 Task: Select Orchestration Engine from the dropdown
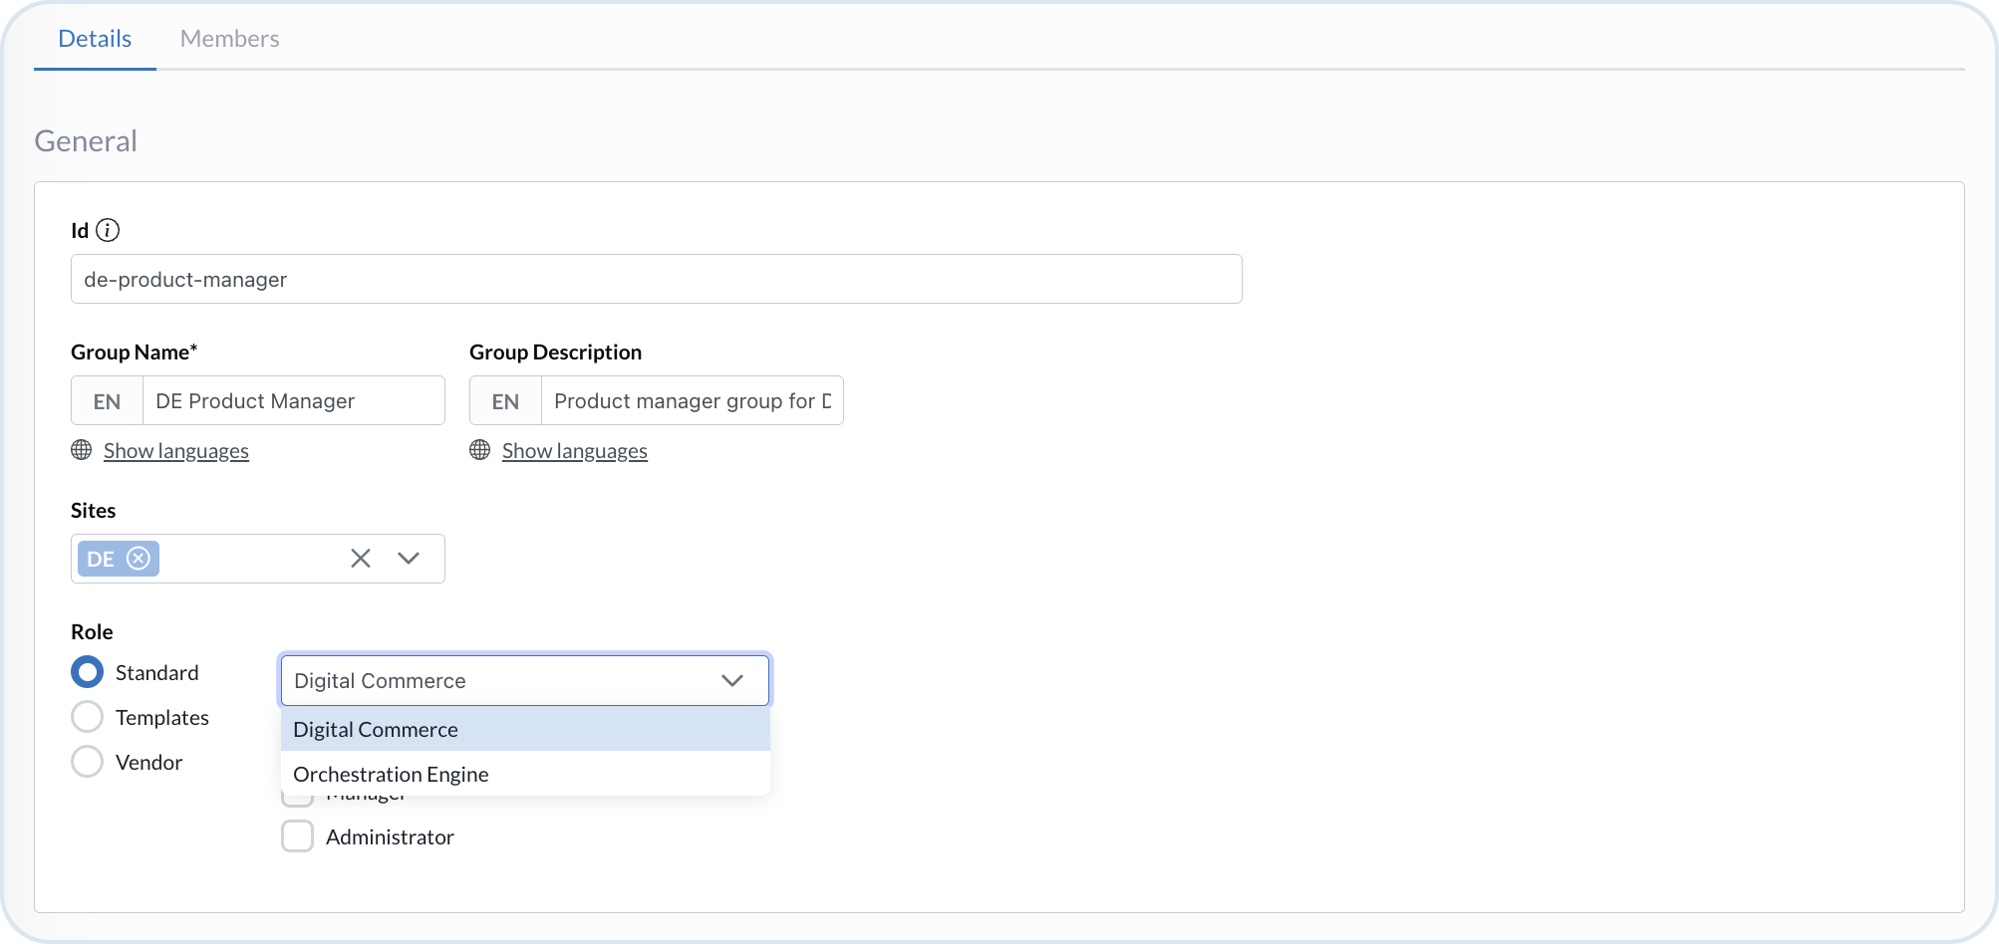tap(391, 774)
